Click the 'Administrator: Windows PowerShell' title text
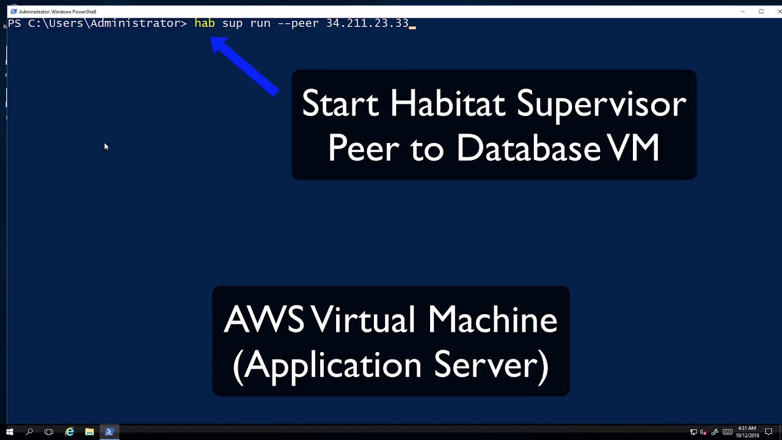 point(57,12)
